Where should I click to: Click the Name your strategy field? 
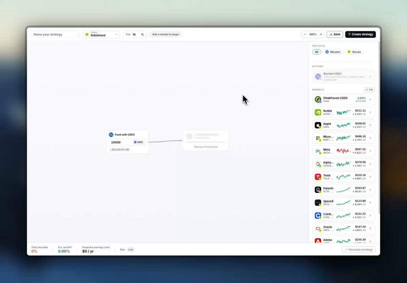click(x=55, y=34)
